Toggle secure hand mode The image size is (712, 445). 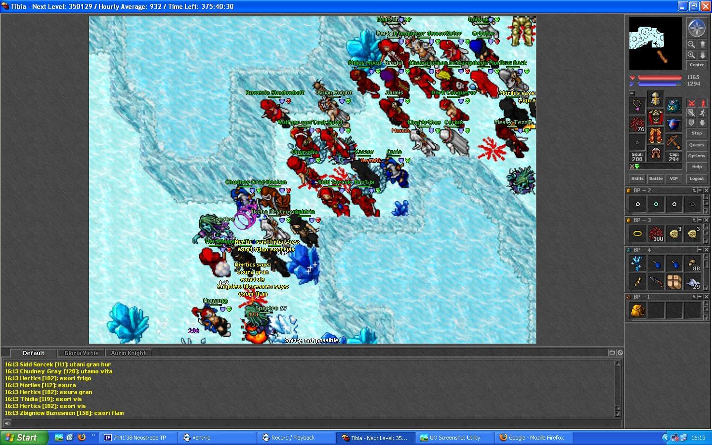click(x=703, y=123)
